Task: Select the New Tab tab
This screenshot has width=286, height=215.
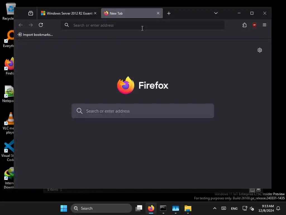Action: click(x=132, y=13)
